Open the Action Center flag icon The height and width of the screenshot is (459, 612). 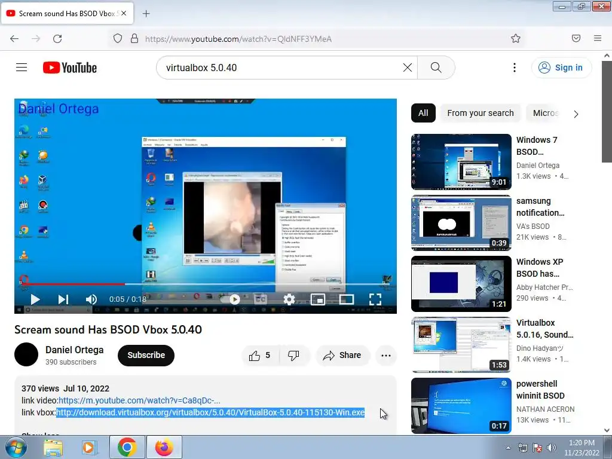(x=537, y=448)
